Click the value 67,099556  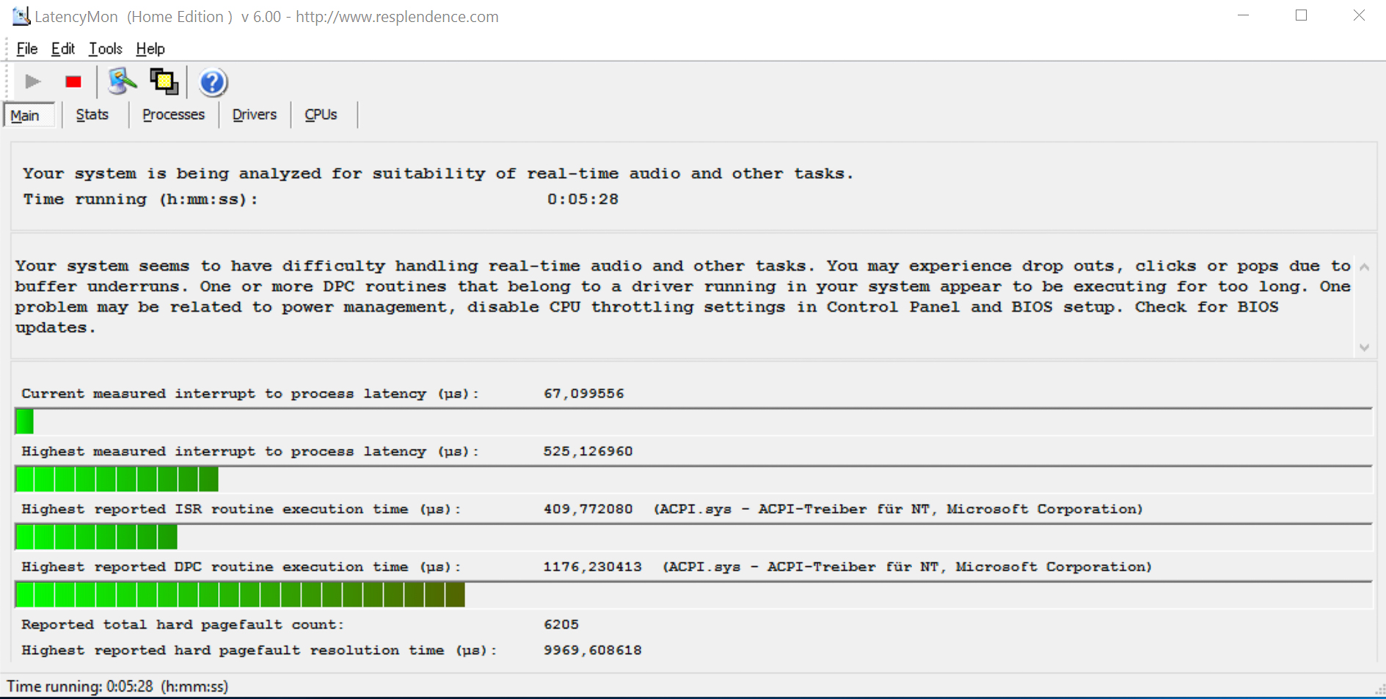coord(584,394)
